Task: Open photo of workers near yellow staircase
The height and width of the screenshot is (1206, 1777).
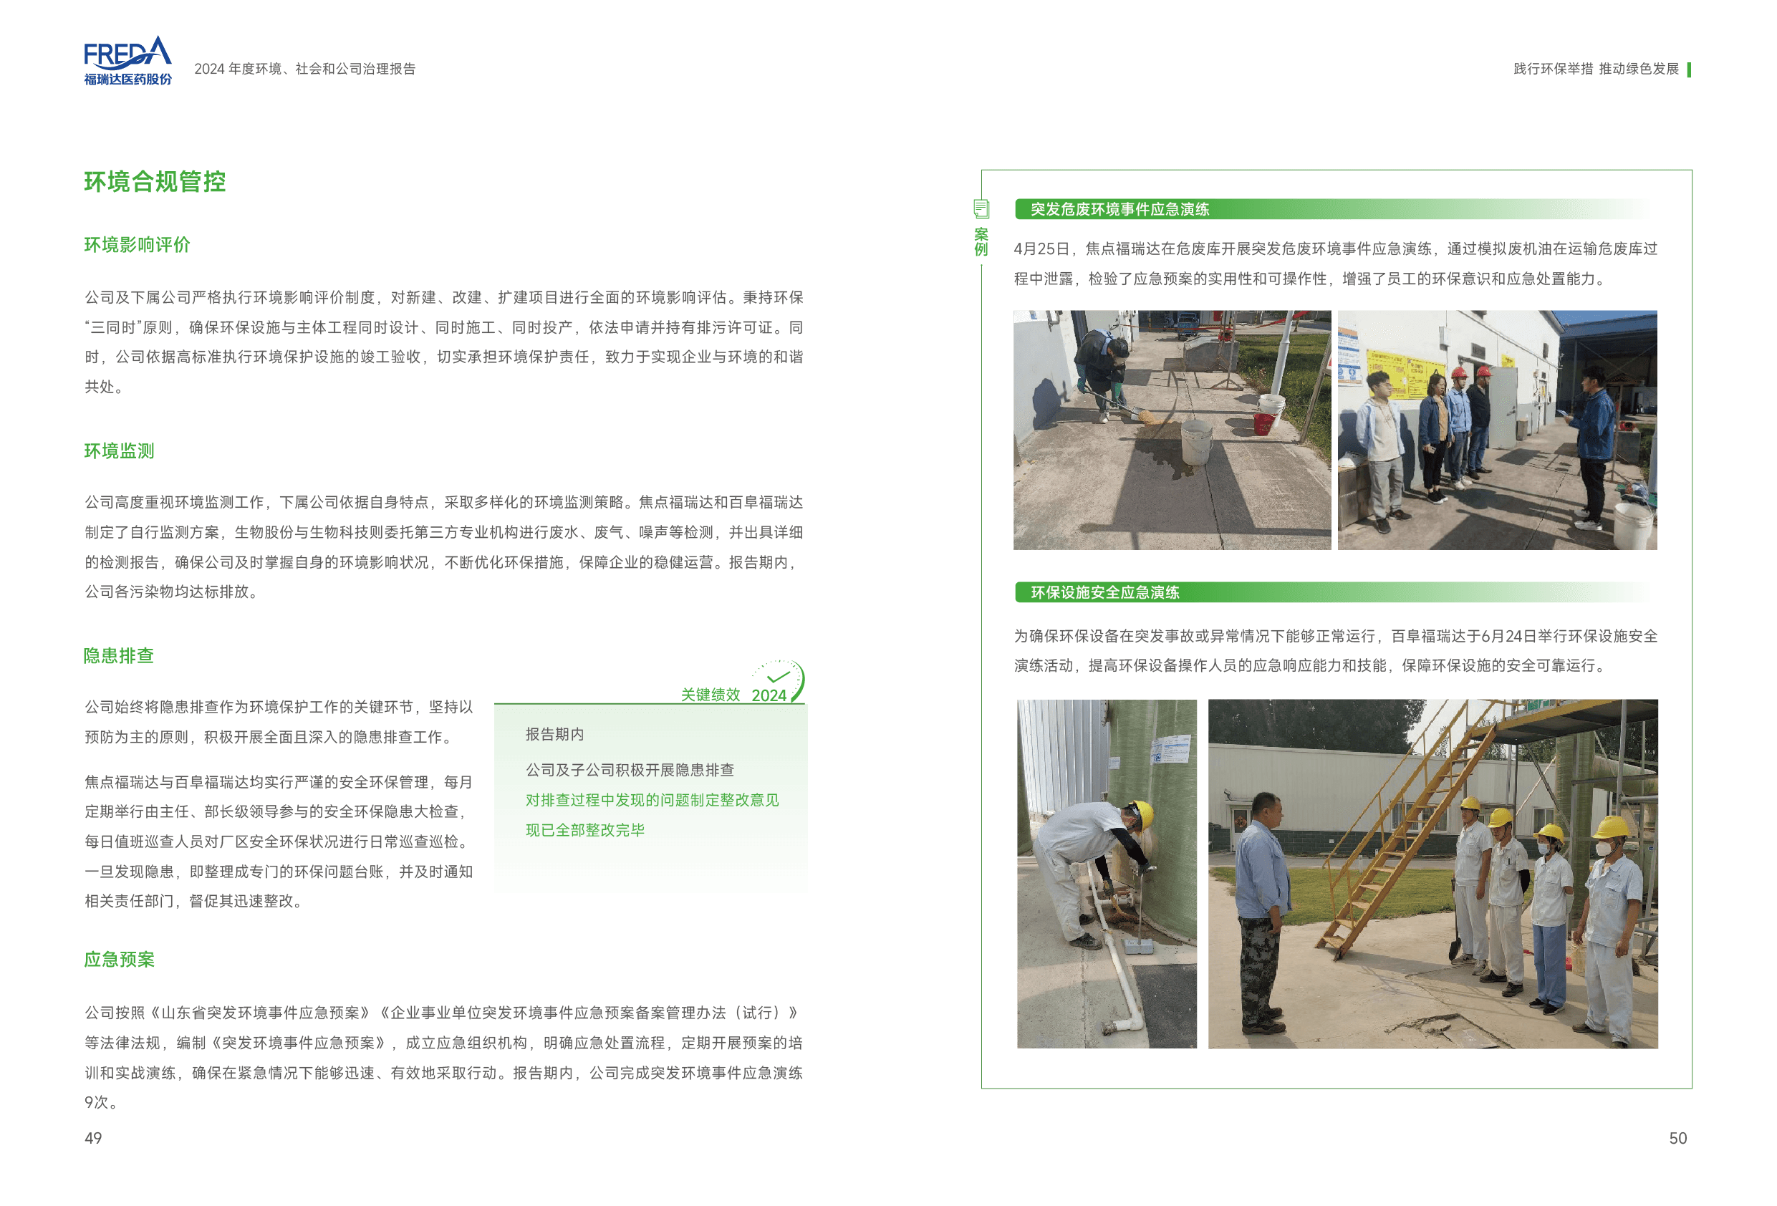Action: coord(1432,873)
